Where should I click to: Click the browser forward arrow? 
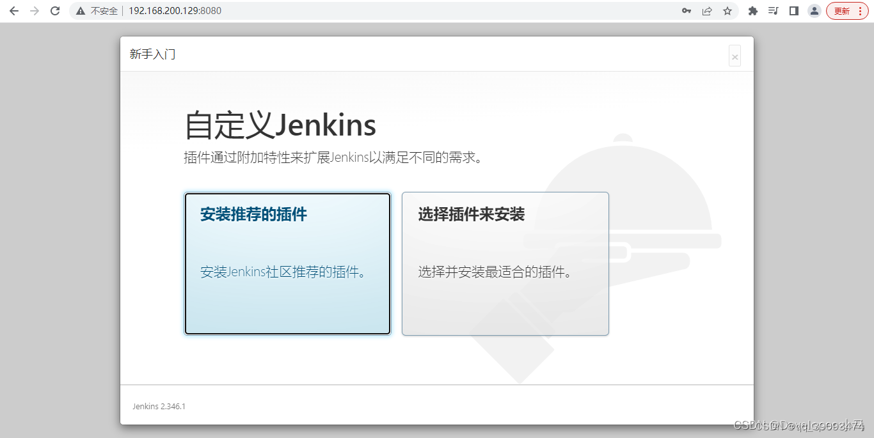tap(35, 11)
